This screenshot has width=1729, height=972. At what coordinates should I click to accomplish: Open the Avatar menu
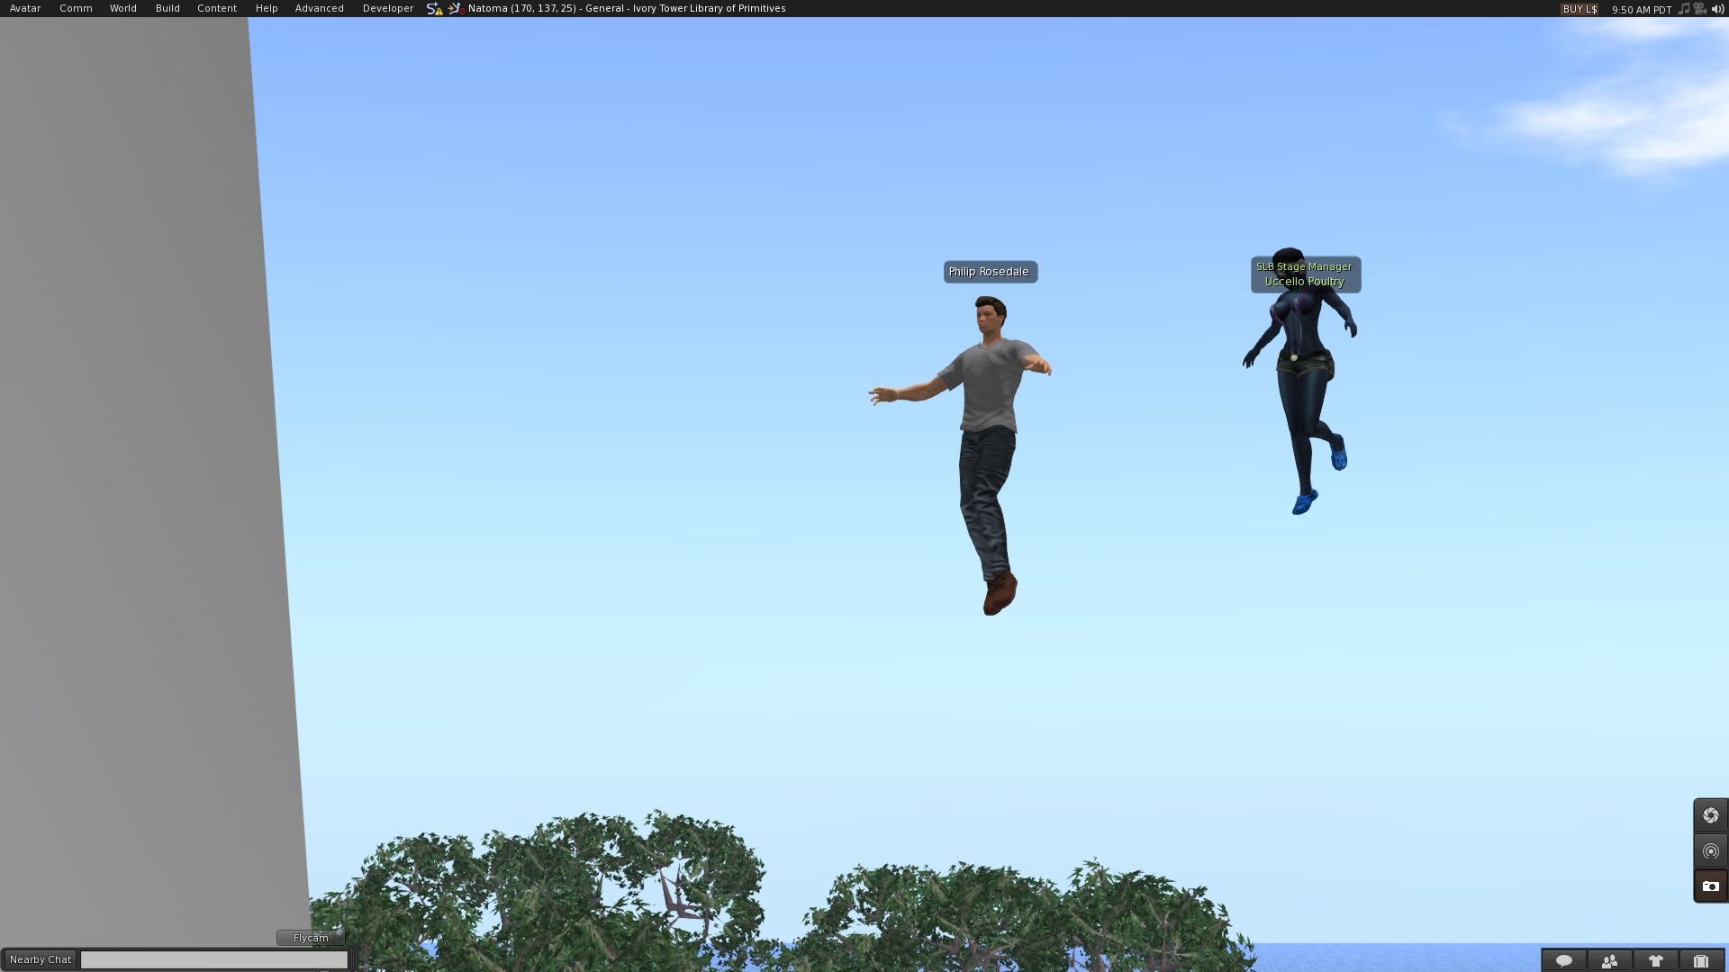[x=25, y=8]
